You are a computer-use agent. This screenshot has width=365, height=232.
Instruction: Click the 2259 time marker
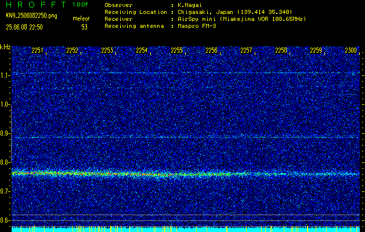(x=316, y=50)
